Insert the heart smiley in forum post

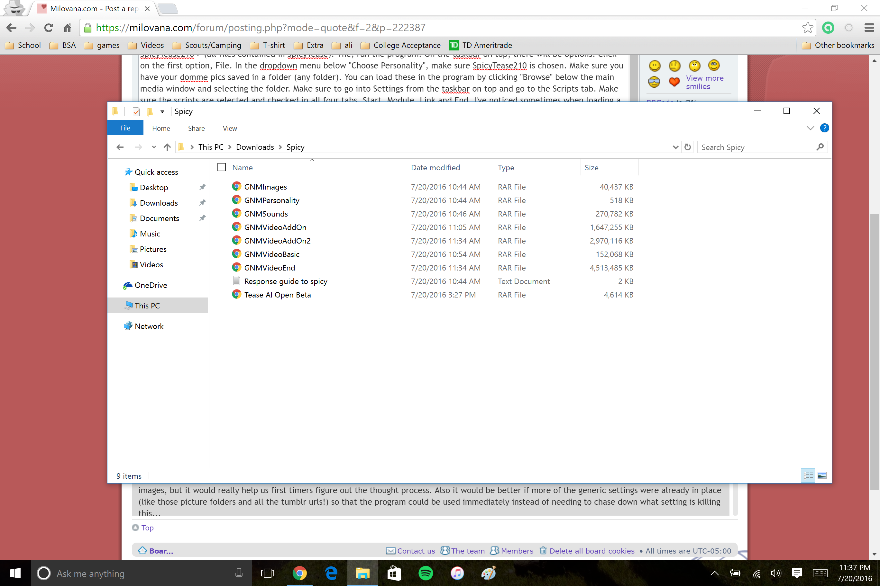point(674,82)
